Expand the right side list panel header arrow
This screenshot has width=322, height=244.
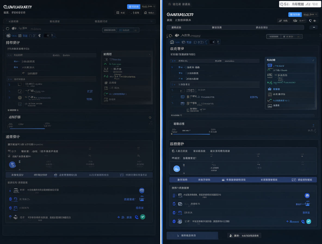[313, 60]
